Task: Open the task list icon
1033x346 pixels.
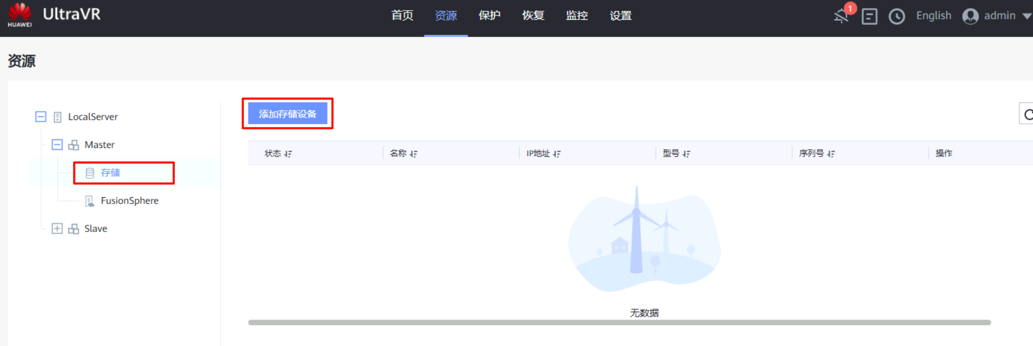Action: [x=869, y=16]
